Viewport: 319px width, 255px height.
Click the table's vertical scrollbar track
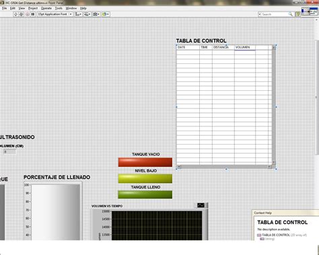pyautogui.click(x=273, y=105)
